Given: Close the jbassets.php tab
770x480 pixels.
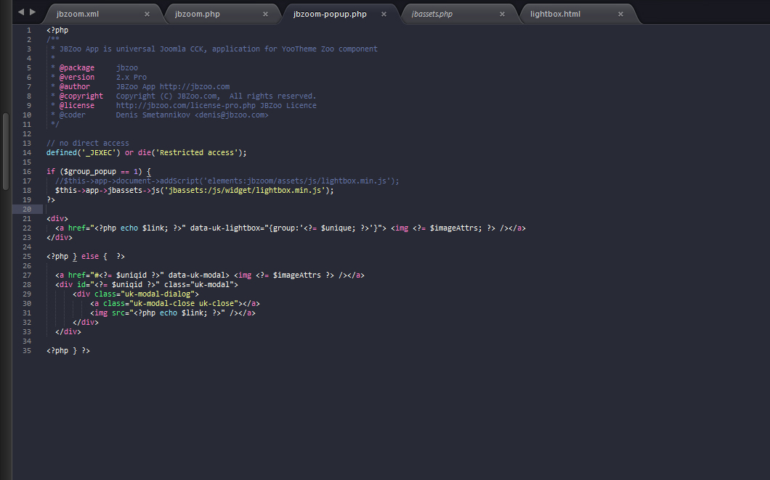Looking at the screenshot, I should pos(502,14).
